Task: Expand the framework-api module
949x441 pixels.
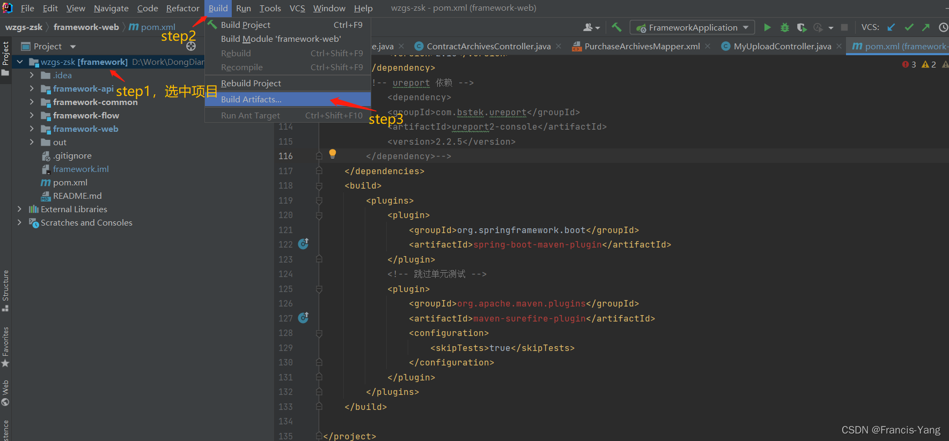Action: pos(32,88)
